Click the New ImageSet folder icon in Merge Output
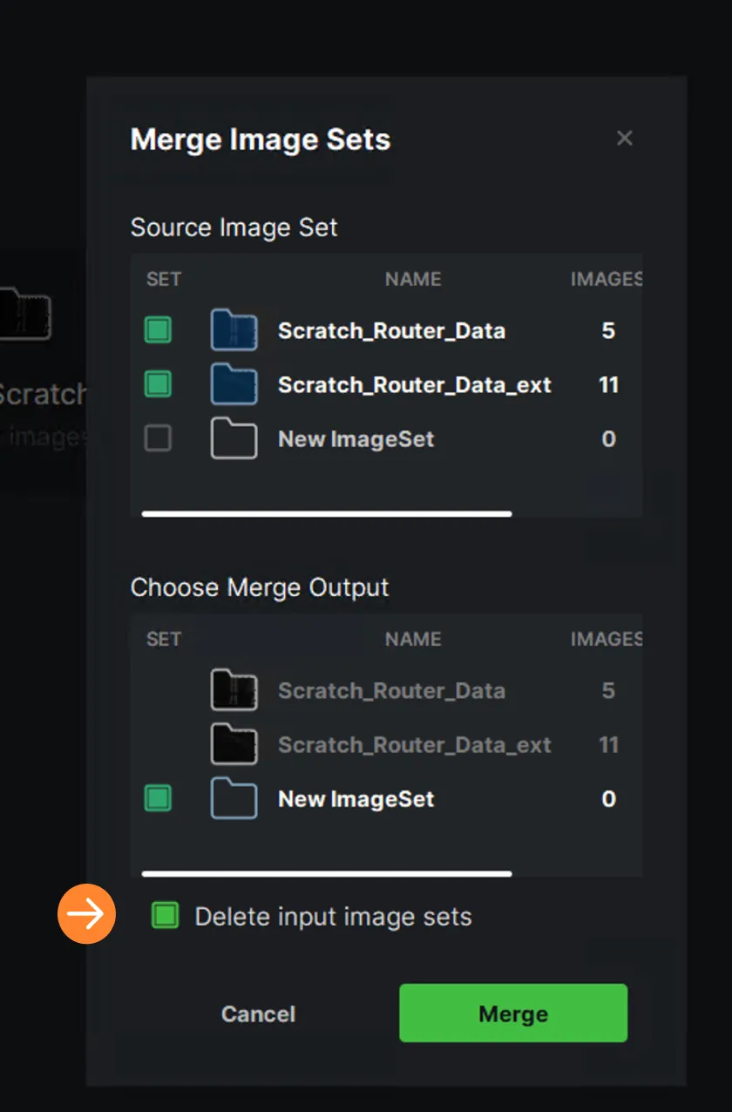 pyautogui.click(x=234, y=798)
